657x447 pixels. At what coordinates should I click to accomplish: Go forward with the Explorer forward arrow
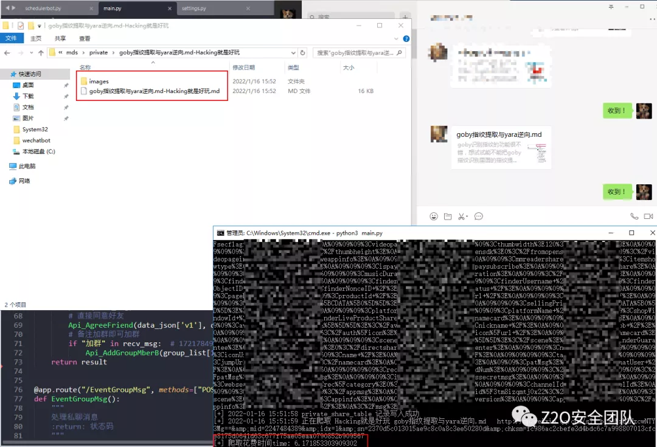(20, 53)
